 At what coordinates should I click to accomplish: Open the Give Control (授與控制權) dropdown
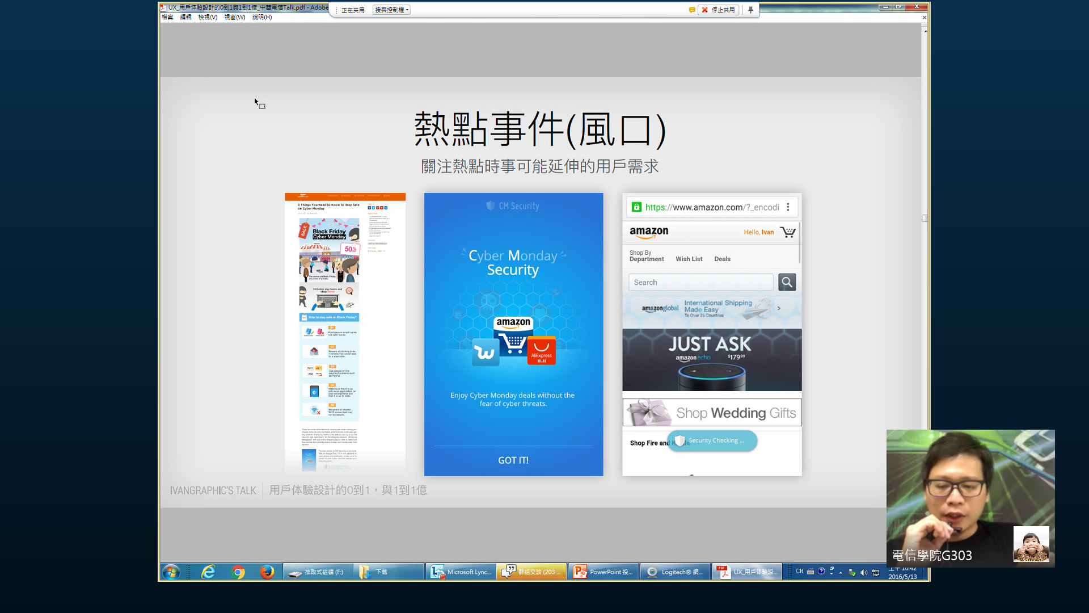[391, 10]
